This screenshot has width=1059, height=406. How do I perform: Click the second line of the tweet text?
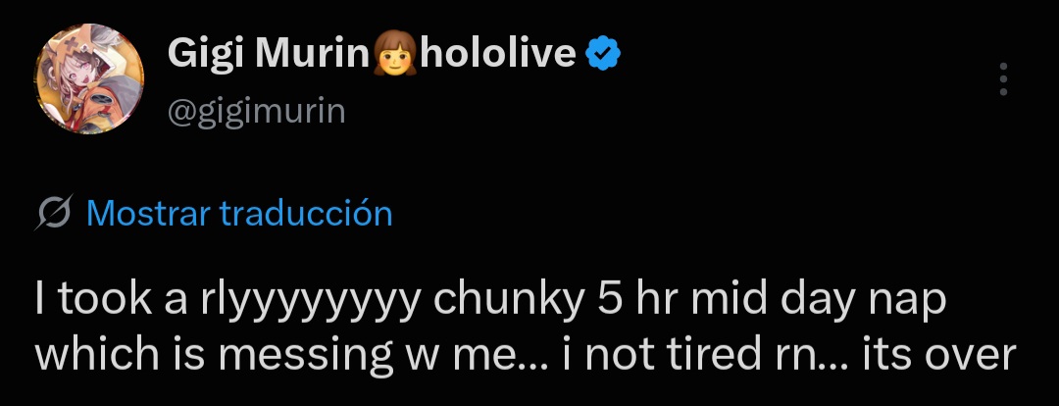[x=525, y=354]
